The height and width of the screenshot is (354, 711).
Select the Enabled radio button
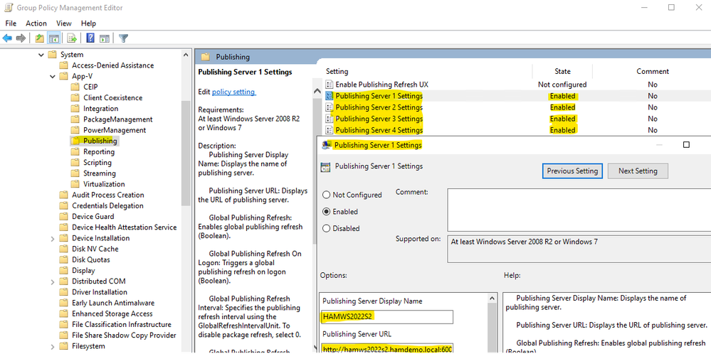pos(326,211)
